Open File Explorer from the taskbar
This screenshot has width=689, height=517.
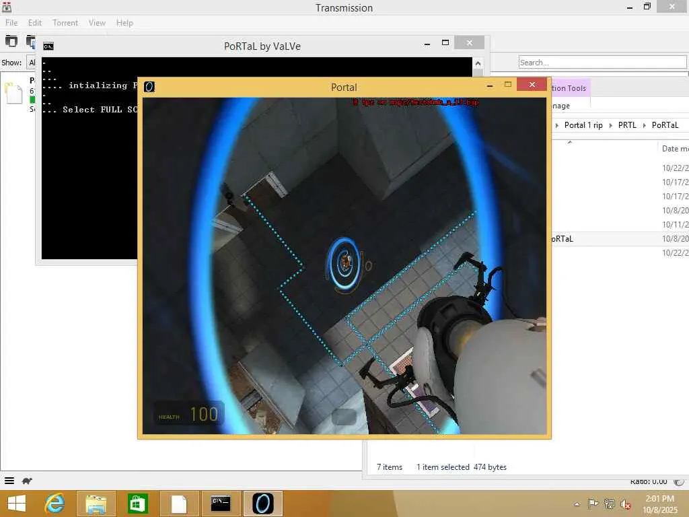click(96, 504)
